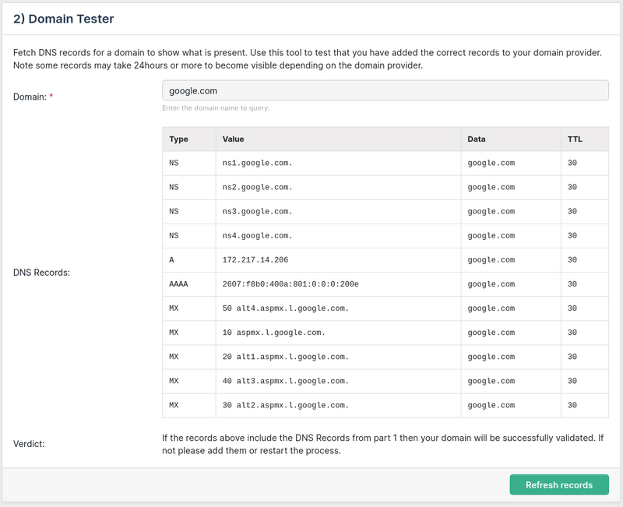Screen dimensions: 623x507
Task: Click the TTL value 30 in the alt2 row
Action: pyautogui.click(x=572, y=405)
